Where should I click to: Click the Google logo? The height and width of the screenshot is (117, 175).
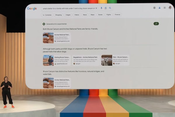(x=32, y=8)
